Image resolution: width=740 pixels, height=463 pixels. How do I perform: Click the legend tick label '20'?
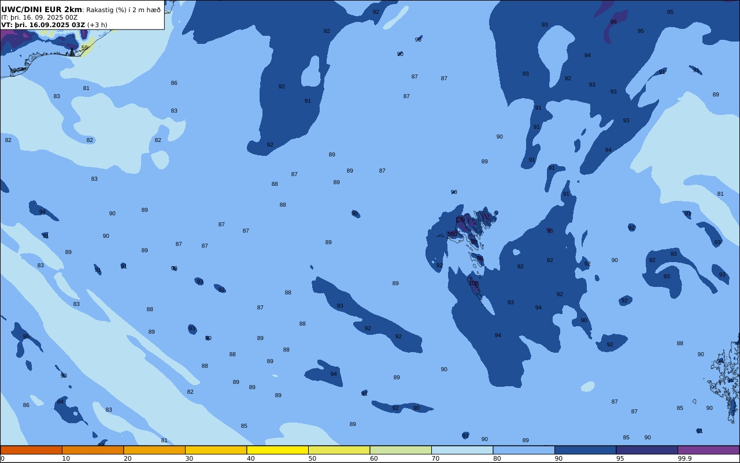pos(127,458)
